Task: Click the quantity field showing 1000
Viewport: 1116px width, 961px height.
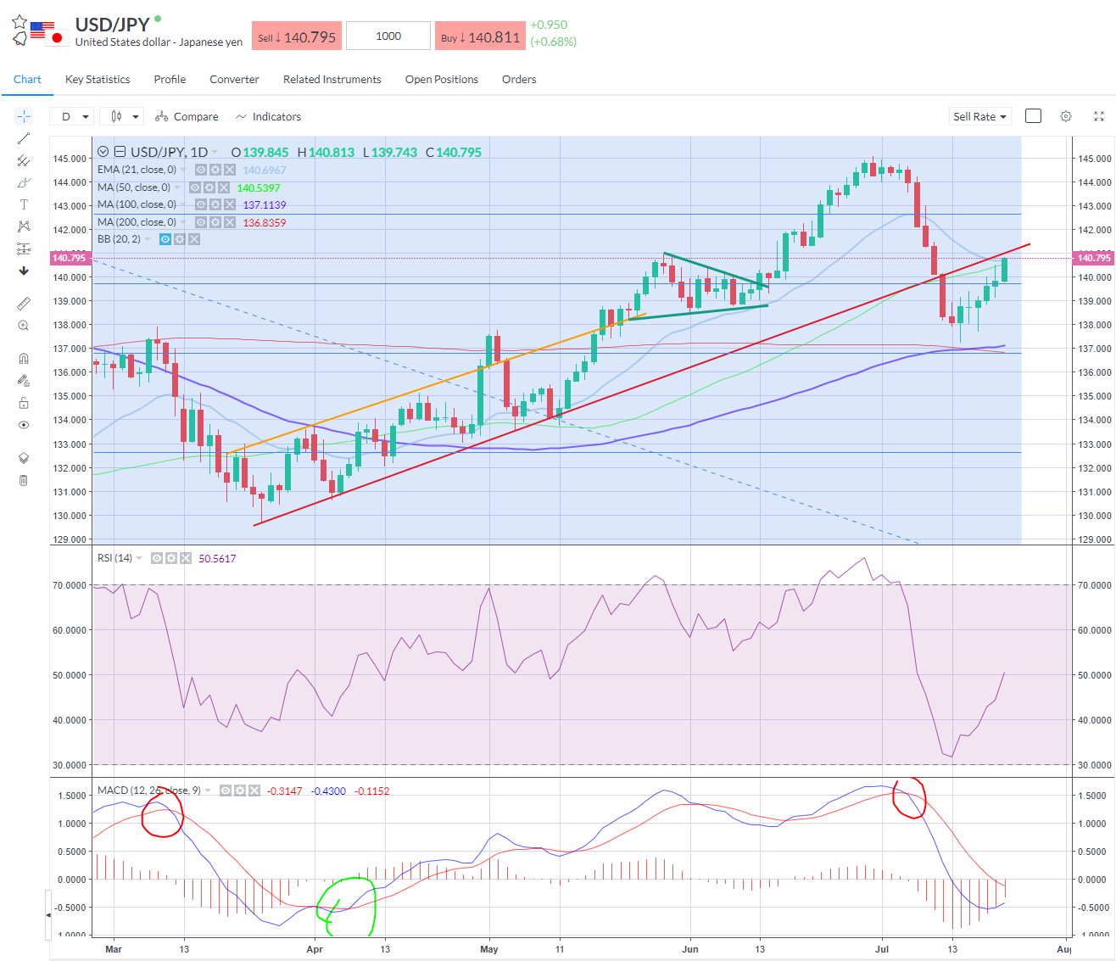Action: (388, 36)
